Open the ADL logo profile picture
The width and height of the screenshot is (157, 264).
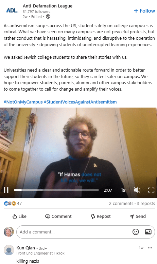(x=12, y=11)
